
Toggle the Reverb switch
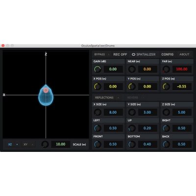tap(136, 98)
